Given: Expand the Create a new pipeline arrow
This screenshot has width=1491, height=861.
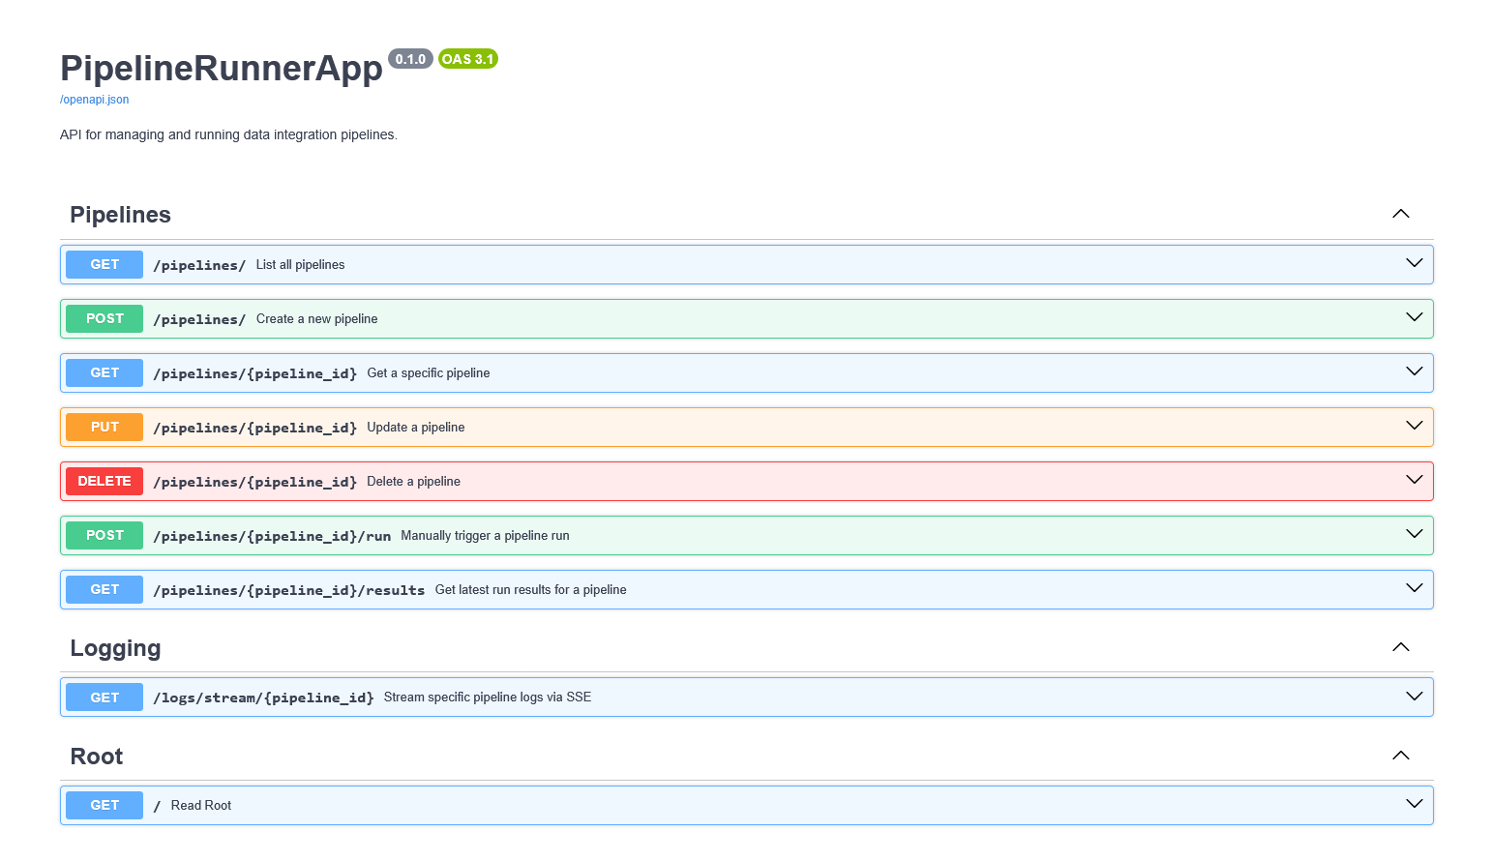Looking at the screenshot, I should [1414, 318].
